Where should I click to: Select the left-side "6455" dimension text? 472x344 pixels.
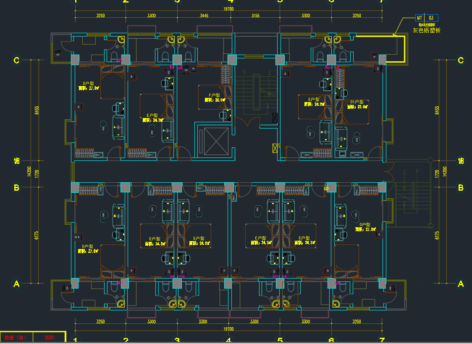pos(37,110)
